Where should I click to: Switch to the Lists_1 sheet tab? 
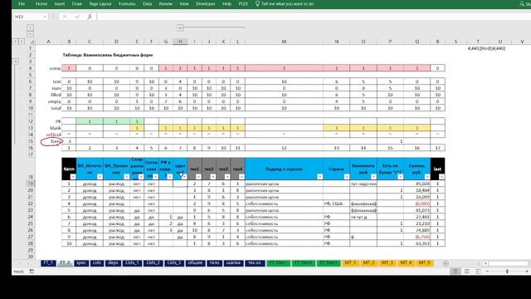click(132, 263)
